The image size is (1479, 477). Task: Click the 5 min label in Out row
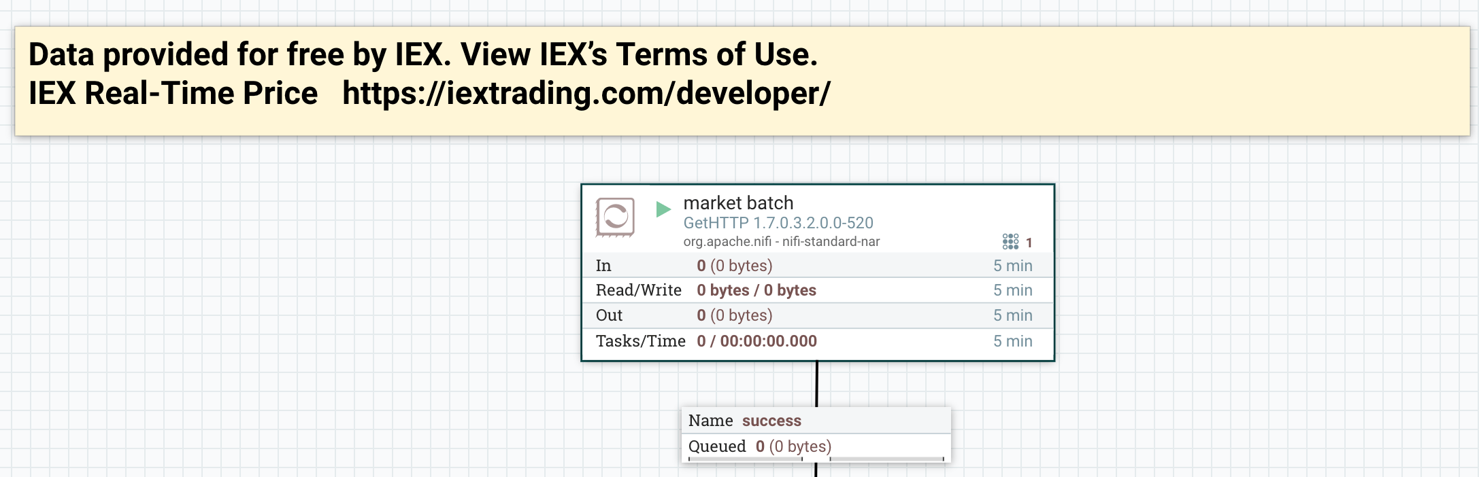click(x=1013, y=315)
